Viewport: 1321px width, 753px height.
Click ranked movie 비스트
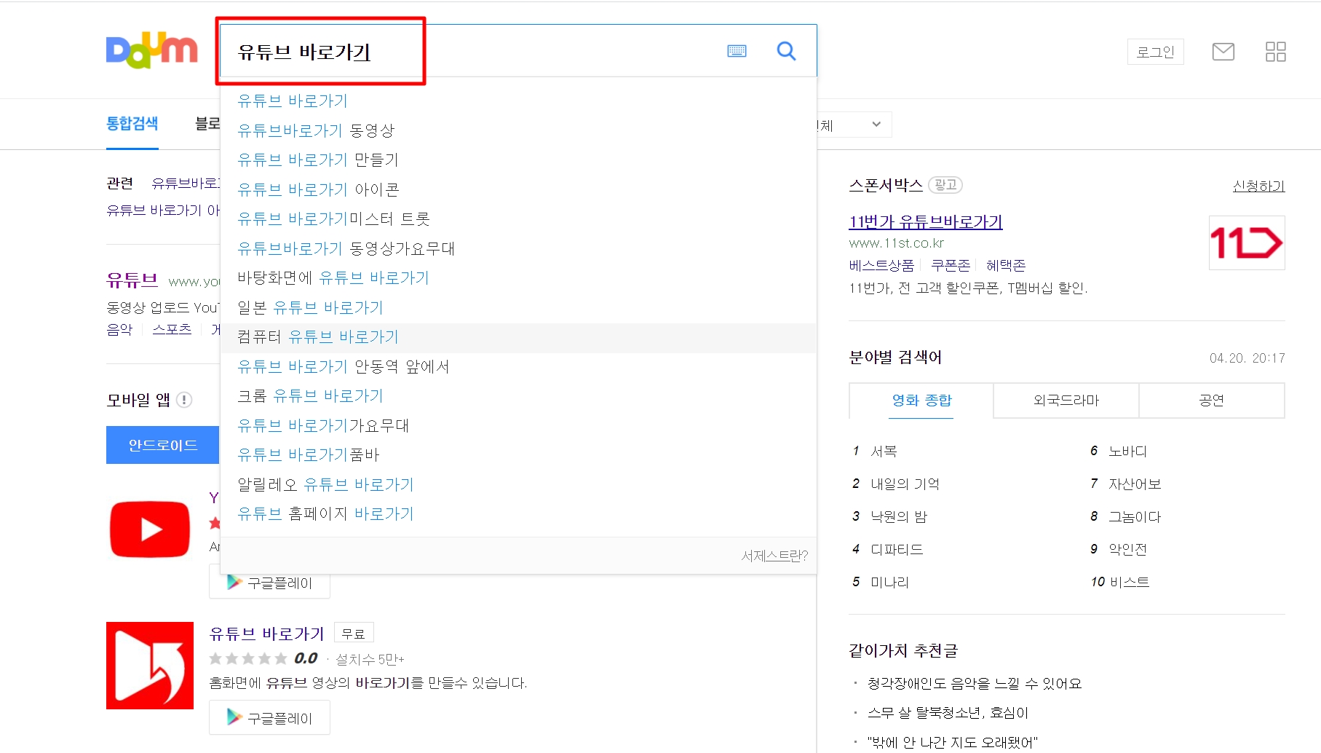[x=1130, y=583]
